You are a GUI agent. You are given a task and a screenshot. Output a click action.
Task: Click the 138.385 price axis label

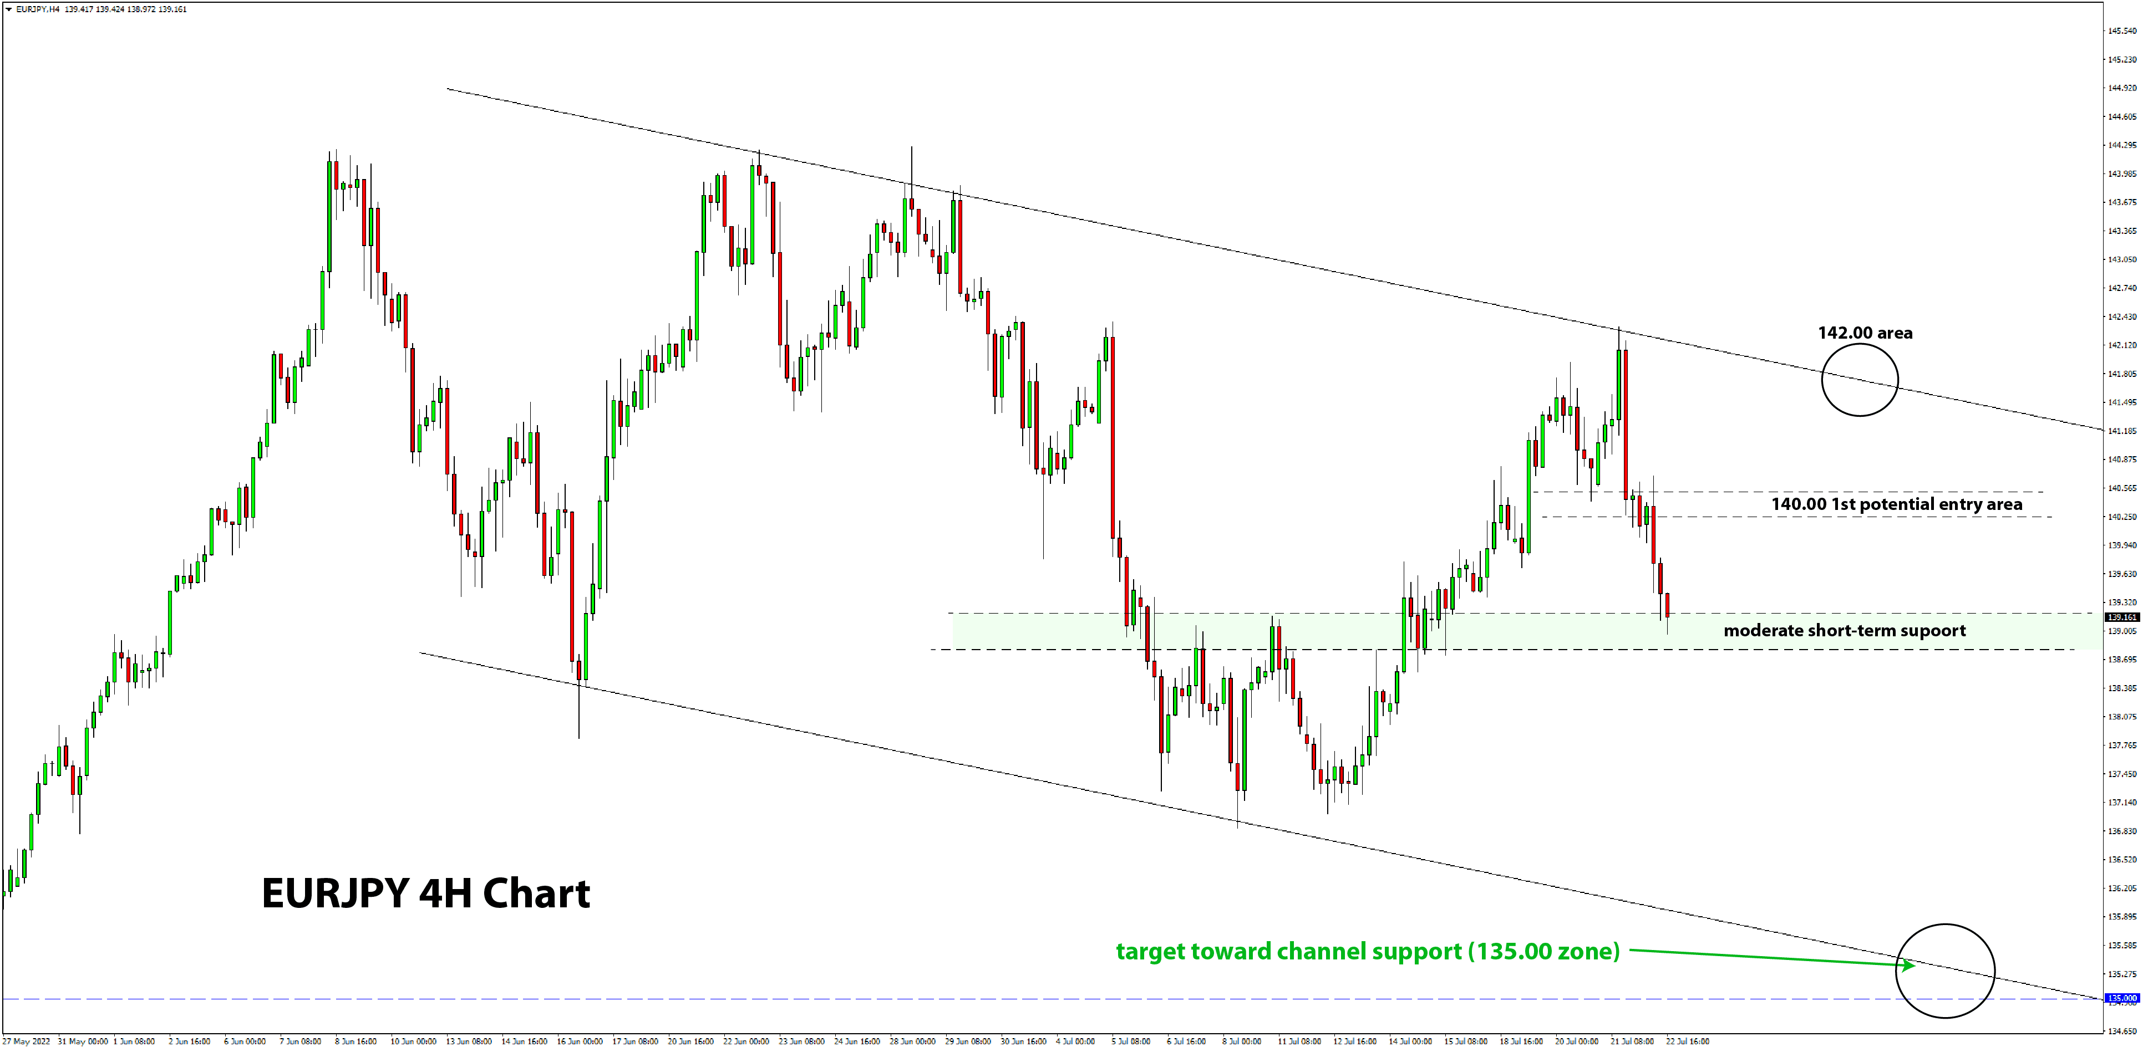tap(2121, 688)
